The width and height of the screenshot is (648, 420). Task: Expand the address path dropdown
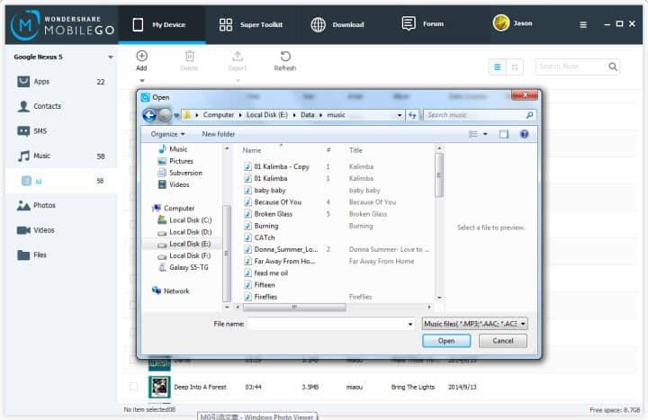pyautogui.click(x=400, y=115)
